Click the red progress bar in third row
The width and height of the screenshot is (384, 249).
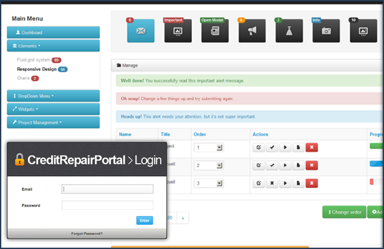coord(372,182)
